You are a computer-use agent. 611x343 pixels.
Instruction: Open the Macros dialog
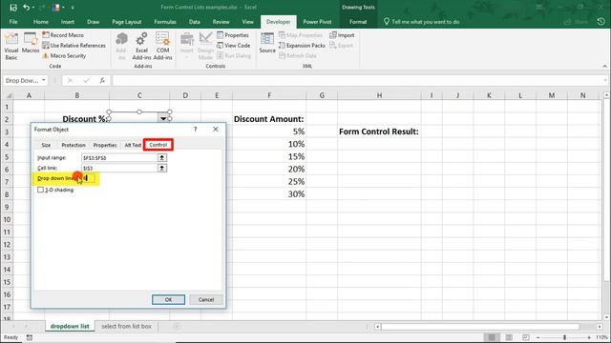[31, 43]
